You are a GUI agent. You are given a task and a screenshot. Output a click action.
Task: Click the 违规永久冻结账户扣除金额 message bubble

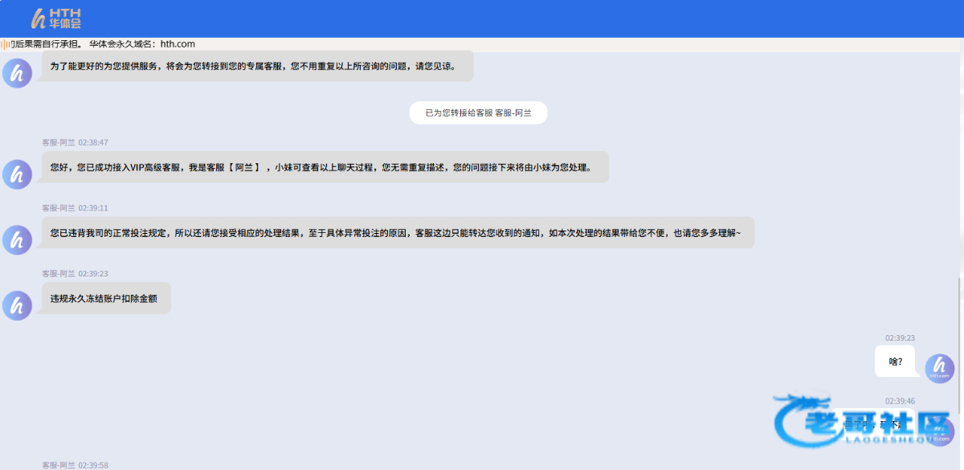tap(106, 298)
